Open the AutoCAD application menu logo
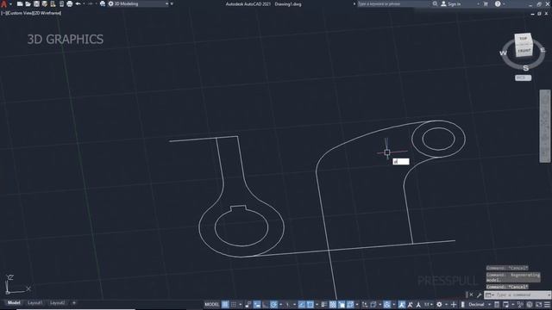Viewport: 552px width, 310px height. pos(3,4)
